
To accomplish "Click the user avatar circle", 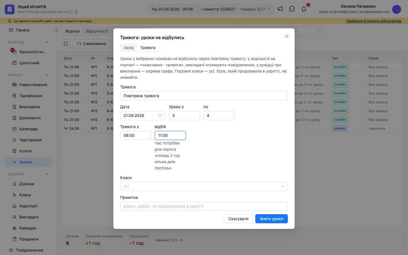I will coord(397,9).
